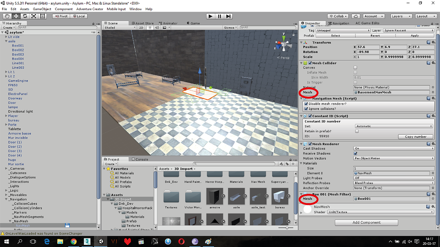Enable the Convex checkbox on Mesh Collider
Viewport: 440px width, 247px height.
(x=355, y=68)
